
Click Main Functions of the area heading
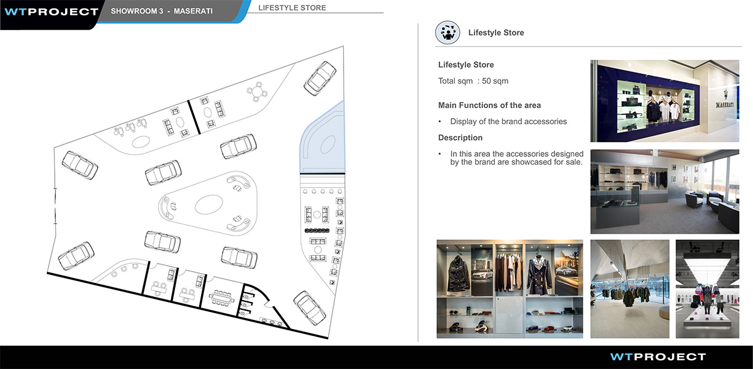(489, 105)
